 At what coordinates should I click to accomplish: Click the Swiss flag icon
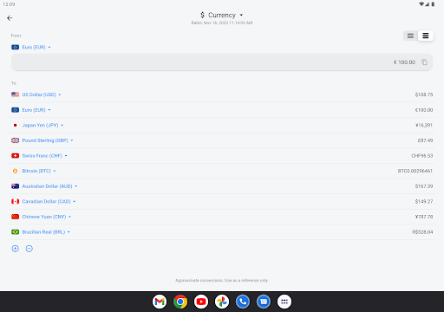coord(16,156)
